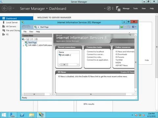Click the Start Page horizontal scrollbar thumb

91,94
